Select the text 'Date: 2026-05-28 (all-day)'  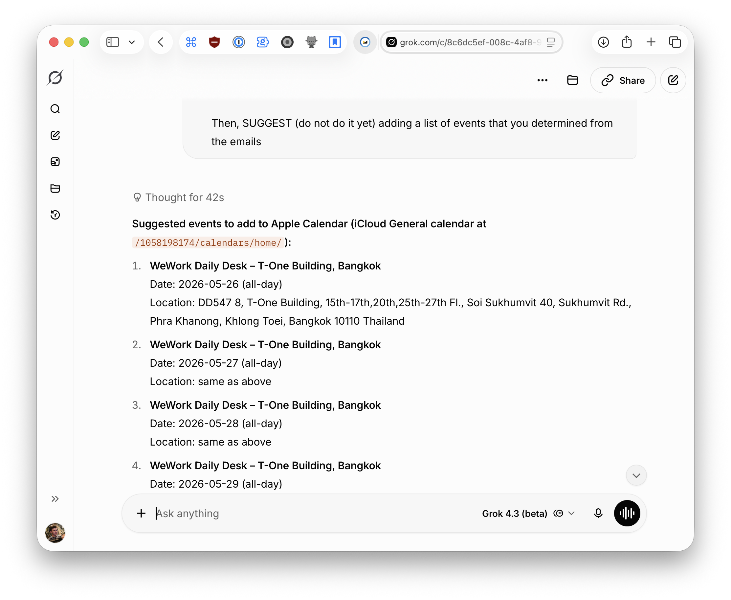pyautogui.click(x=216, y=424)
